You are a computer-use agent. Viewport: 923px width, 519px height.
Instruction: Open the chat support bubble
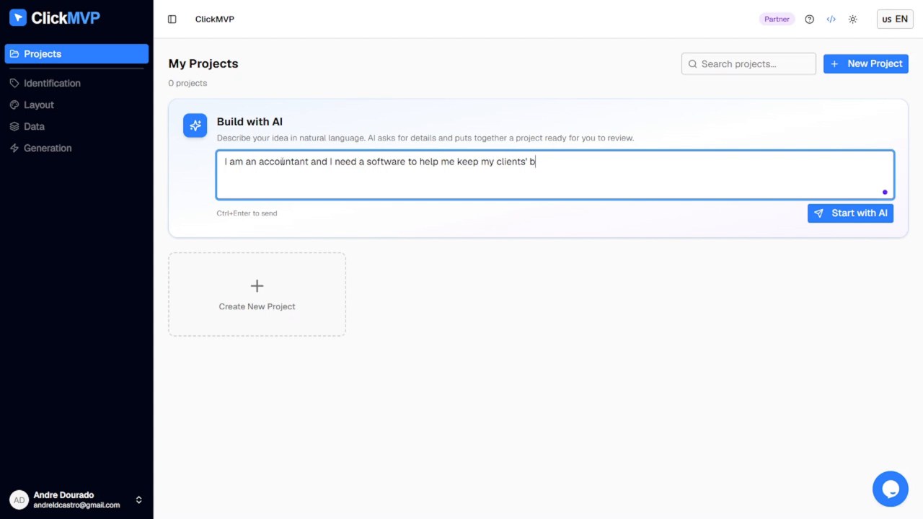[x=890, y=489]
